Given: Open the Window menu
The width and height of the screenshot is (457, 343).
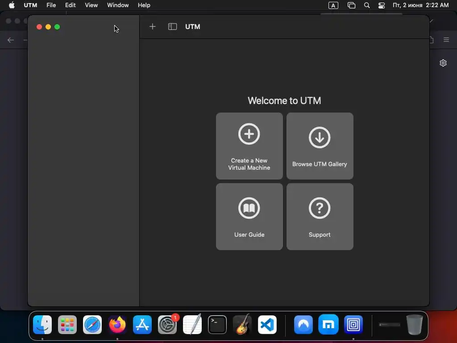Looking at the screenshot, I should tap(118, 5).
